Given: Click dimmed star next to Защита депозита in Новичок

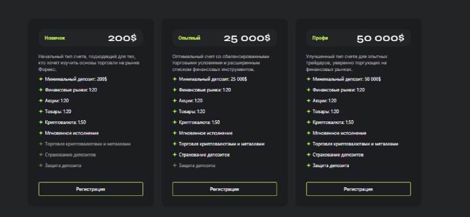Looking at the screenshot, I should pos(41,165).
